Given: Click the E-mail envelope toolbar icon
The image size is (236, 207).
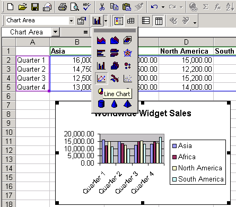Looking at the screenshot, I should click(x=47, y=7).
